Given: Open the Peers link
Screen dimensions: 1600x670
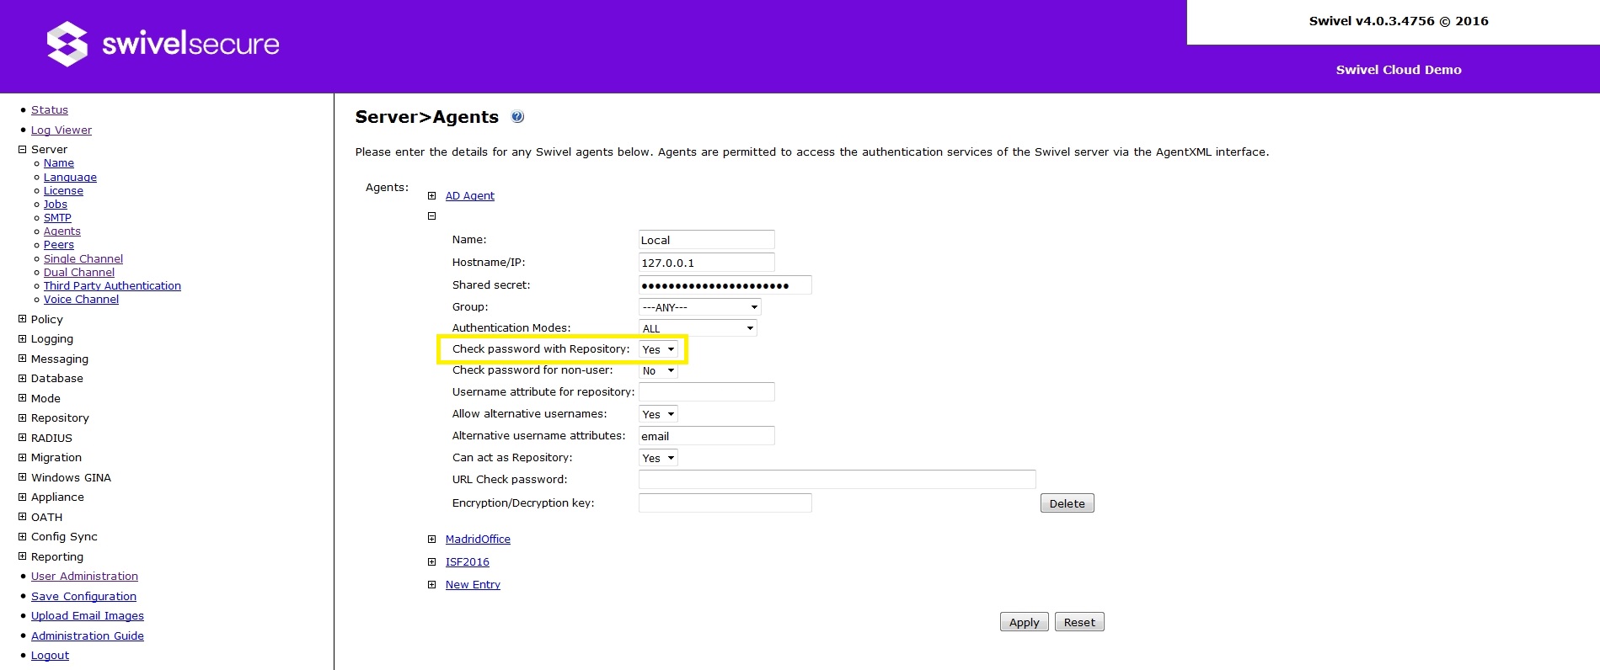Looking at the screenshot, I should click(x=59, y=245).
